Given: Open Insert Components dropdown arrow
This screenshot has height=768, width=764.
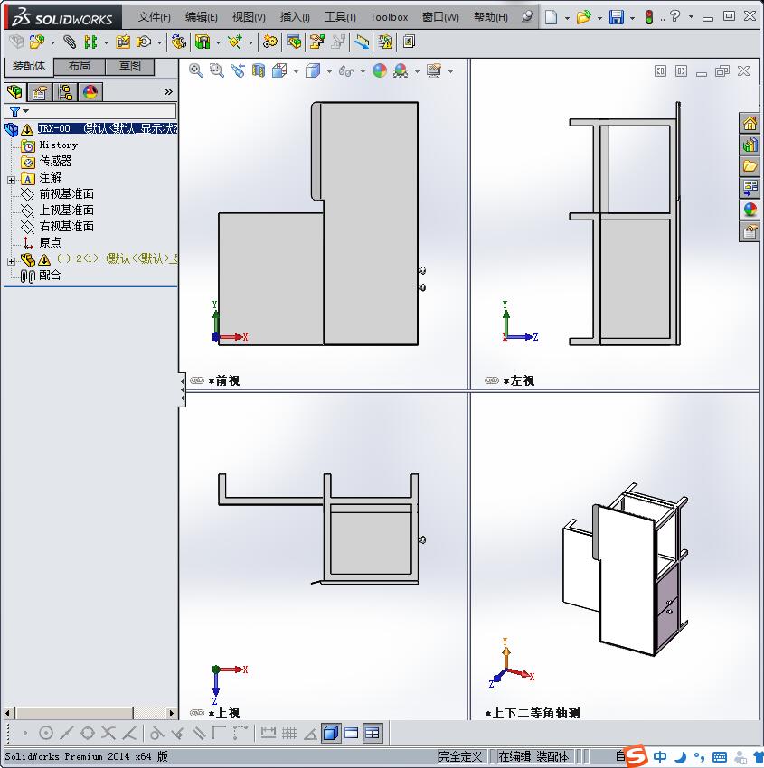Looking at the screenshot, I should [x=53, y=43].
